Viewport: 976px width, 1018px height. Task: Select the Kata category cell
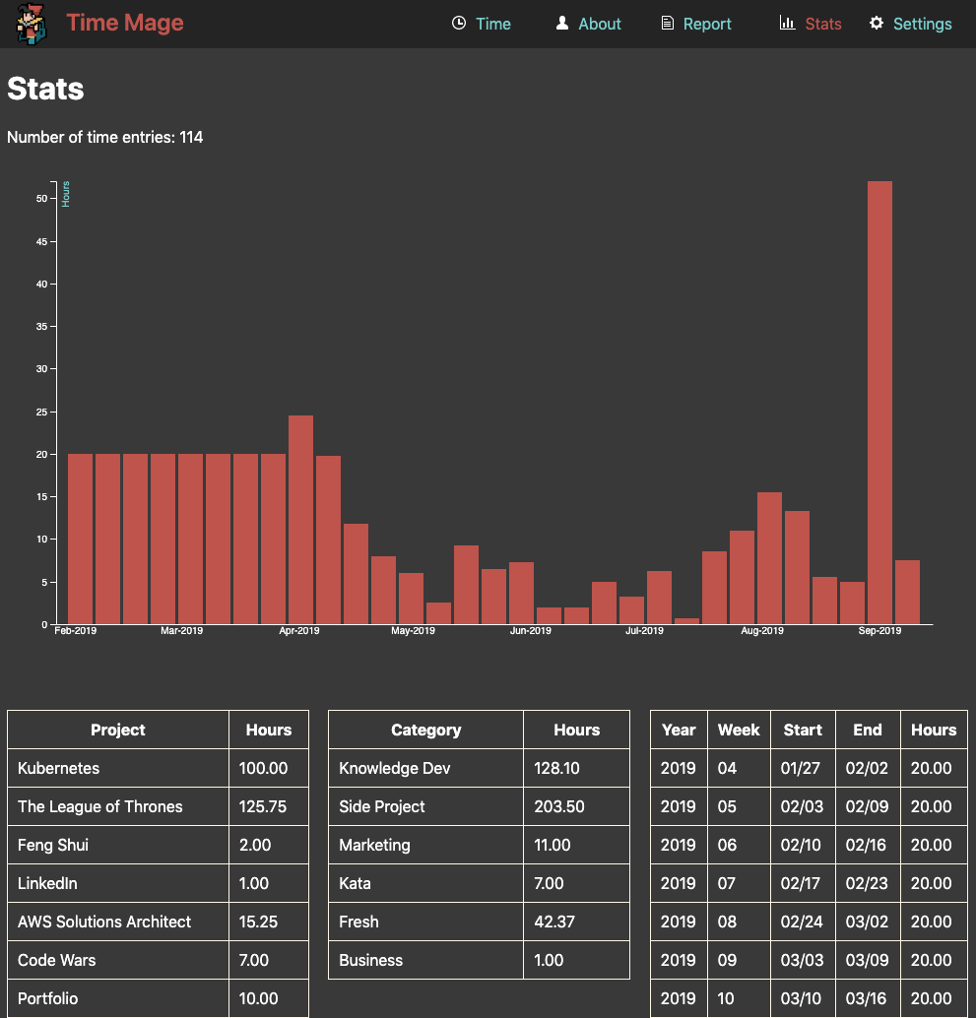coord(426,883)
